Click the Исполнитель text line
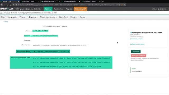The width and height of the screenshot is (169, 95). [60, 46]
